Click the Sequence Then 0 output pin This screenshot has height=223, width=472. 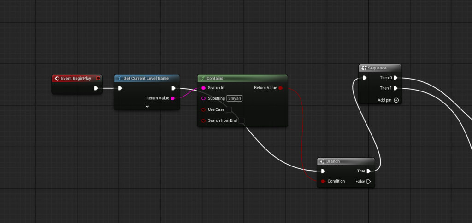[x=395, y=78]
